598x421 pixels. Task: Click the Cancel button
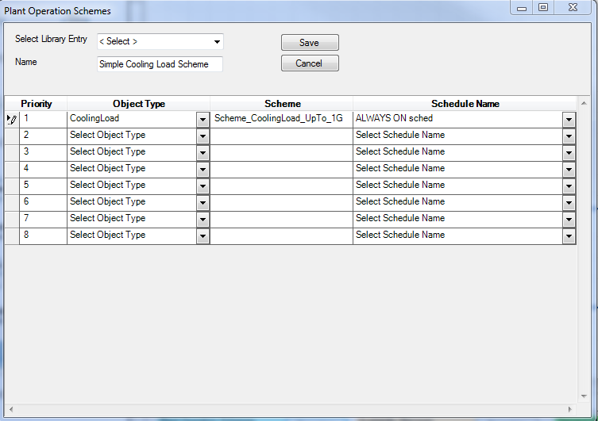pyautogui.click(x=310, y=63)
